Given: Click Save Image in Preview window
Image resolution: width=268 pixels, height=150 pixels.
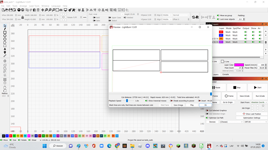Looking at the screenshot, I should click(x=178, y=105).
